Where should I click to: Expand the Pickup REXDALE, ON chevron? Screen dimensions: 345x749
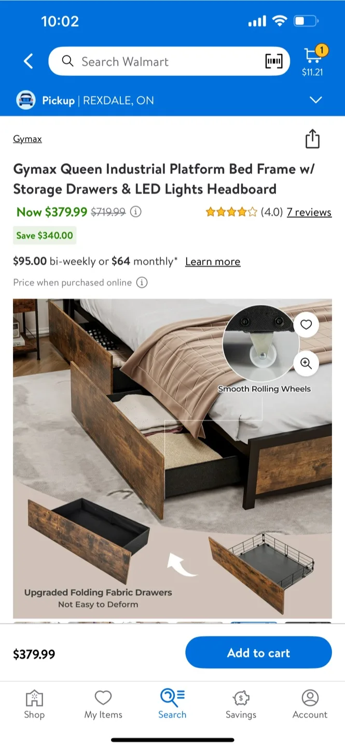(316, 100)
